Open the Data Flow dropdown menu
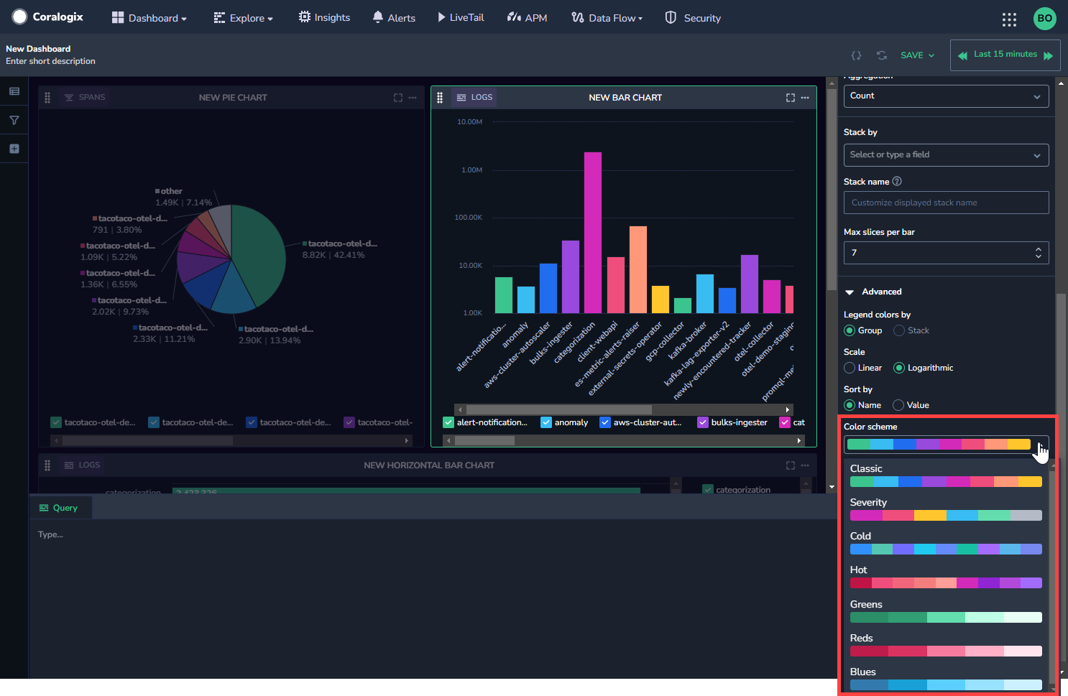The height and width of the screenshot is (696, 1068). (607, 18)
